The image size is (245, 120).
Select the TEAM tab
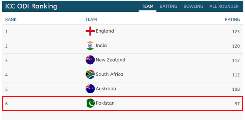pos(148,7)
